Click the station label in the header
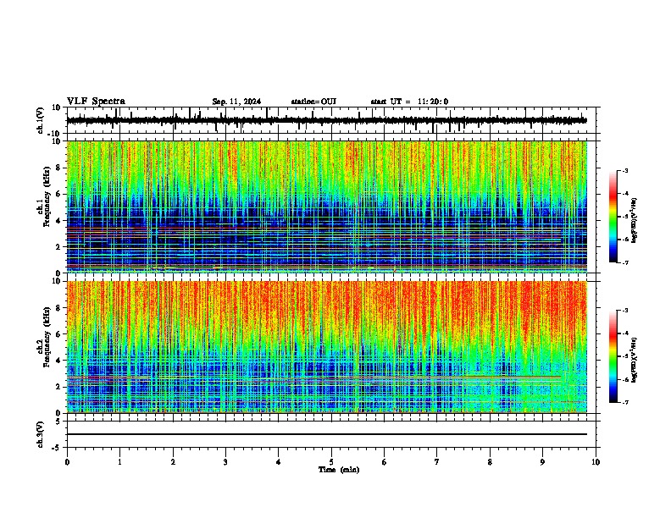 313,102
